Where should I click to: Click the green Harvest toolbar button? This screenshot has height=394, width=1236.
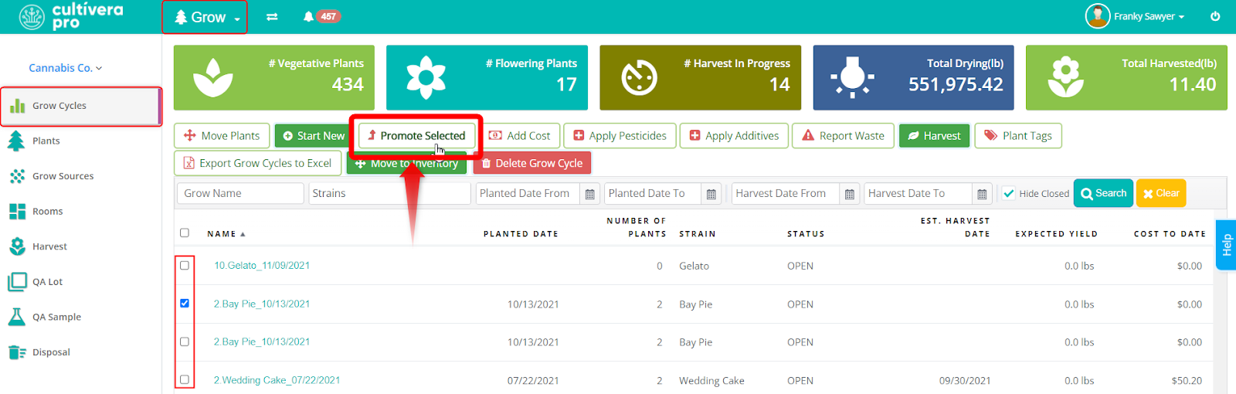pos(934,136)
